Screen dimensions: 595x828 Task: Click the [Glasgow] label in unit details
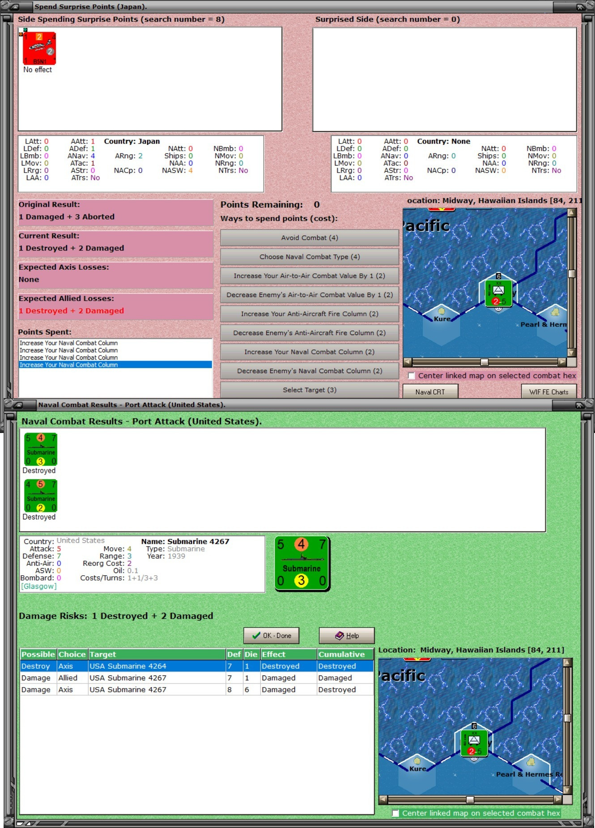tap(39, 586)
